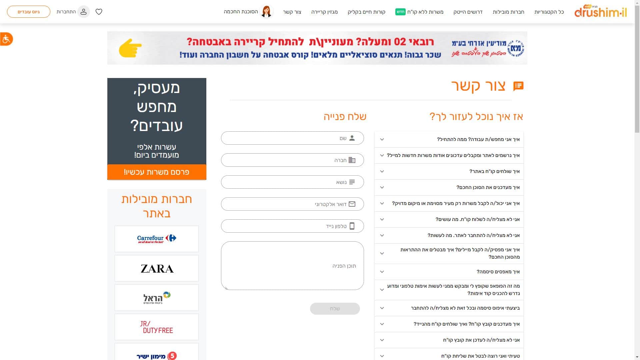Expand 'איך מעדכנים את הסוכן החכם?' question

(x=449, y=187)
